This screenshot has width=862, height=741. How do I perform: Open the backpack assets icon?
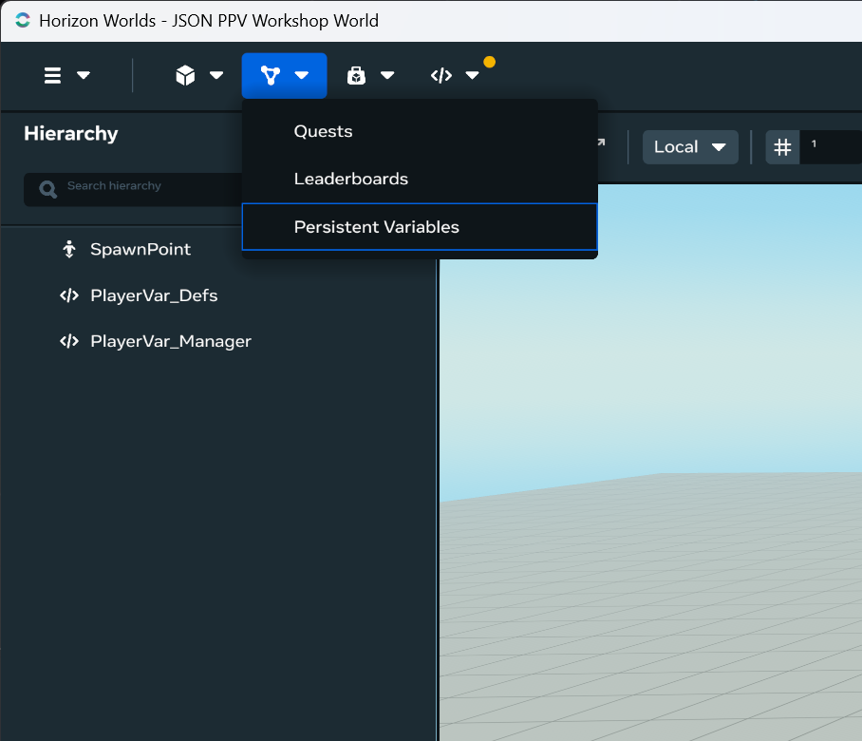[356, 75]
